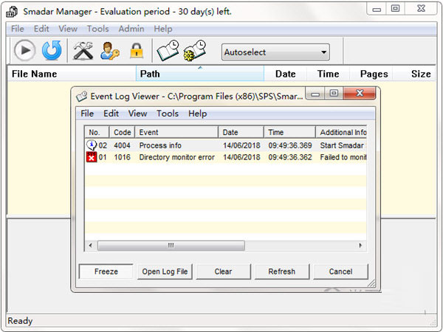Click the user with key icon
Screen dimensions: 443x332
[110, 51]
